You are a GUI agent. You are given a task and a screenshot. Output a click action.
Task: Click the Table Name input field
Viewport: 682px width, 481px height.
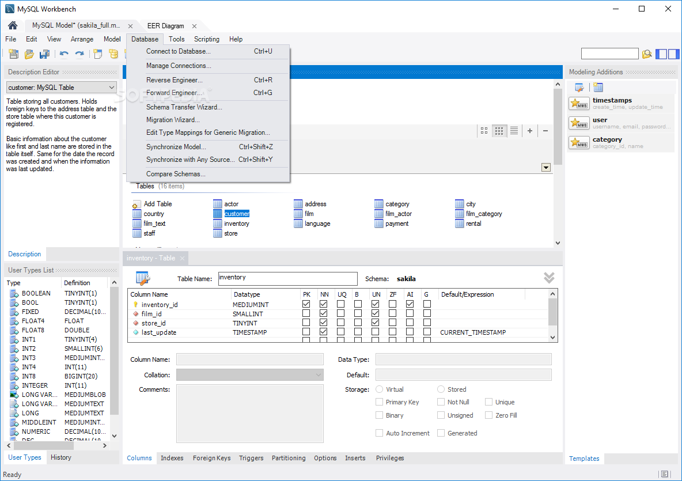(x=288, y=279)
